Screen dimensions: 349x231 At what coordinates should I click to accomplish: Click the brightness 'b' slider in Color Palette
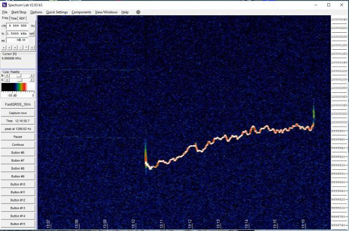[x=18, y=75]
